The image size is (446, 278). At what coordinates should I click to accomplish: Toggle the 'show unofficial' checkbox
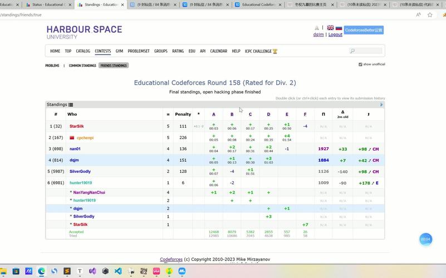(x=360, y=64)
